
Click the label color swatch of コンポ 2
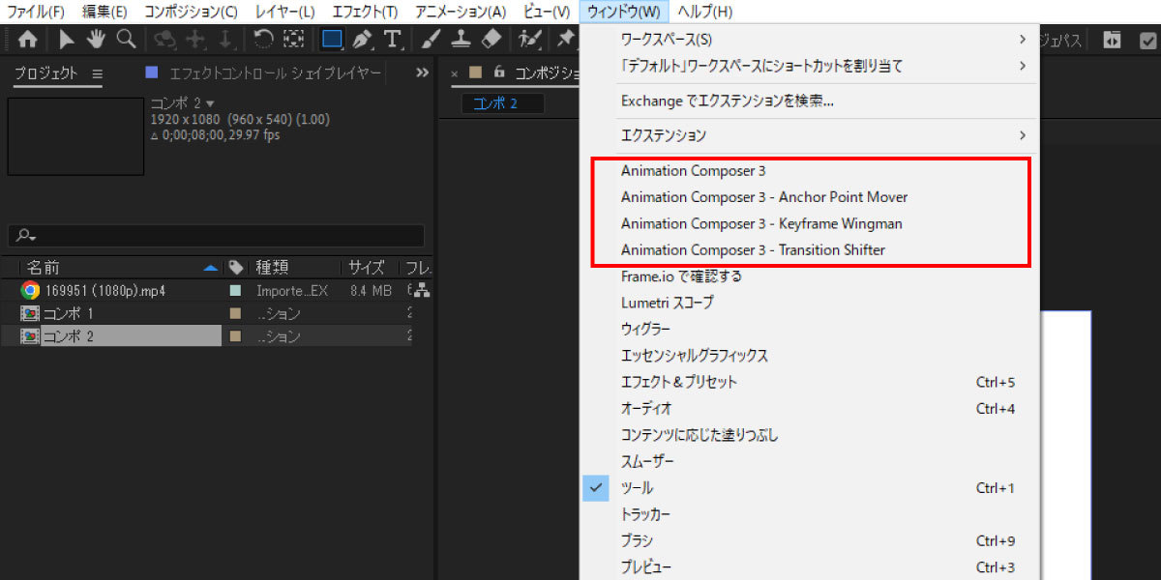point(234,336)
